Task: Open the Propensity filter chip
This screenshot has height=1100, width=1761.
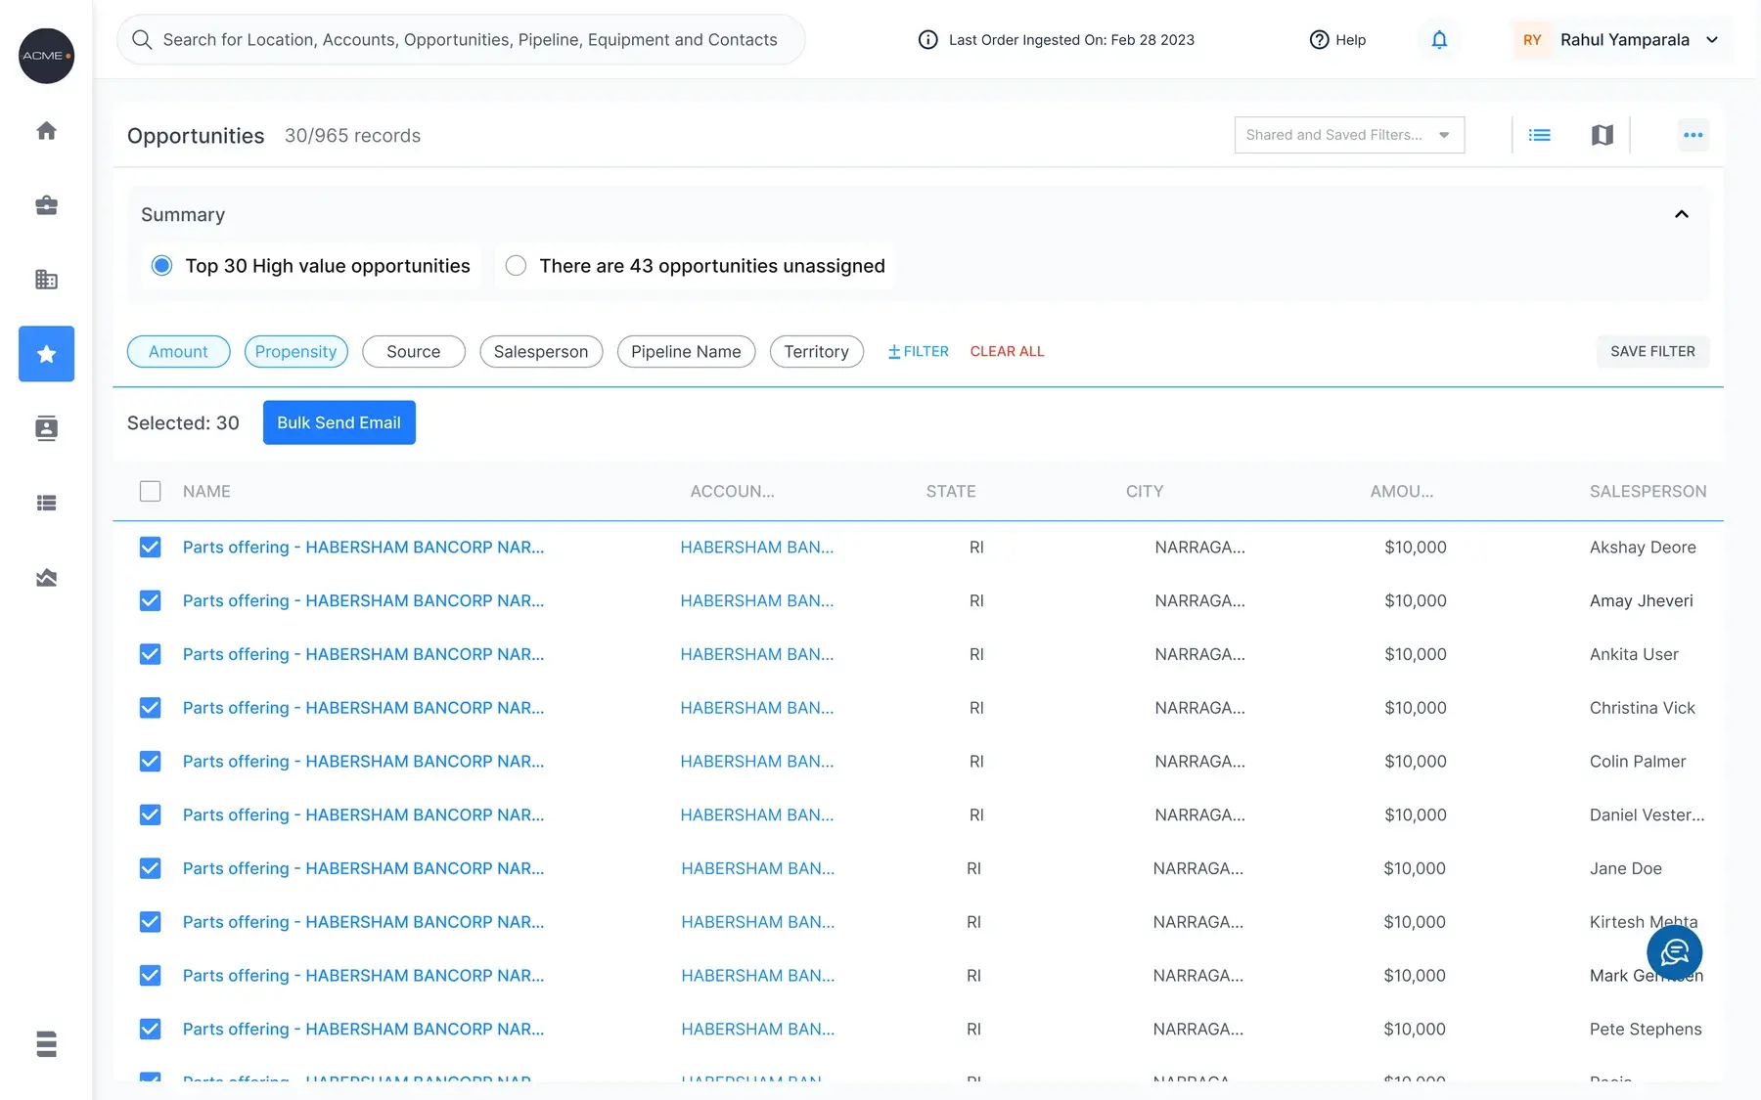Action: [295, 352]
